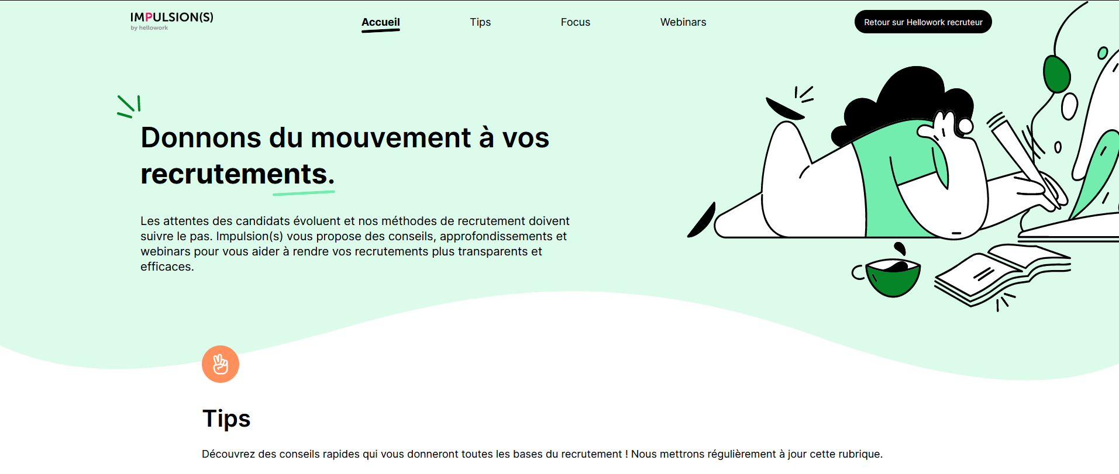Open the Accueil navigation tab
The image size is (1119, 474).
(381, 22)
